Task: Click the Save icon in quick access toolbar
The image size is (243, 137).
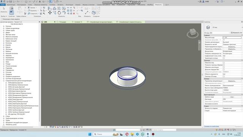Action: click(11, 2)
